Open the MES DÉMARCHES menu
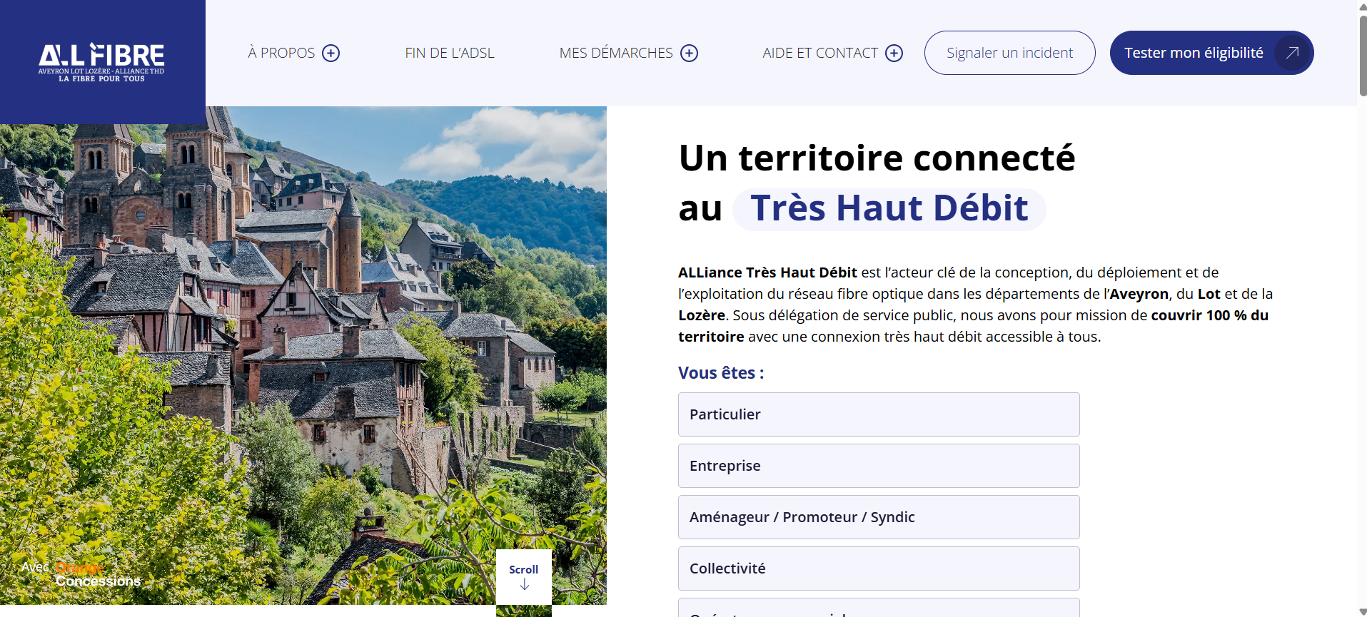 coord(616,53)
